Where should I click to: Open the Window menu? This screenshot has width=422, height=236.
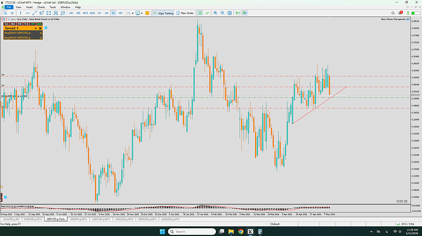[65, 7]
